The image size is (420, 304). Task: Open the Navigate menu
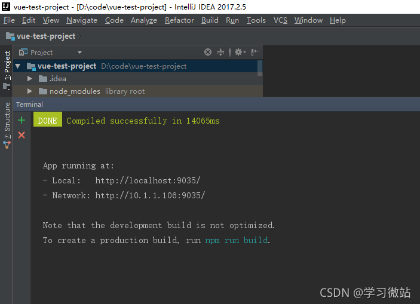point(82,20)
